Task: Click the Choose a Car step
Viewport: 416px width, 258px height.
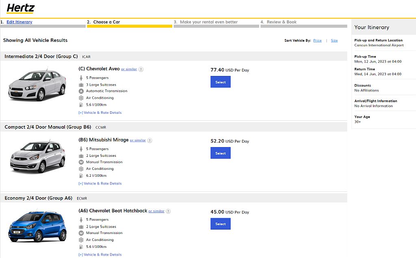Action: pyautogui.click(x=106, y=22)
